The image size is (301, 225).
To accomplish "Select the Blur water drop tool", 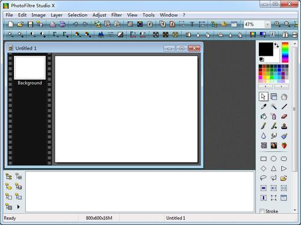I will (x=264, y=136).
